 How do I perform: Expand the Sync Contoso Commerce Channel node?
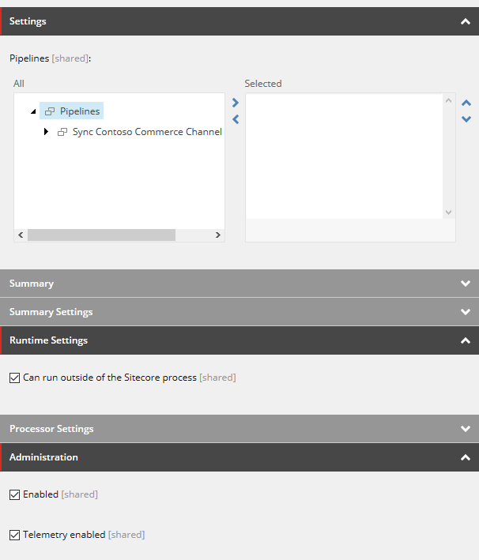pos(46,132)
